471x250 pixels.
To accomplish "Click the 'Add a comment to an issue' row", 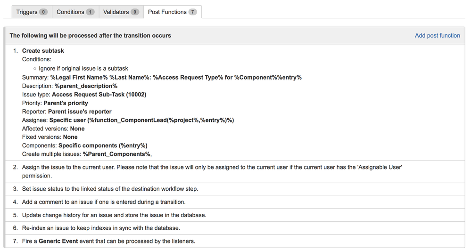I will point(104,202).
